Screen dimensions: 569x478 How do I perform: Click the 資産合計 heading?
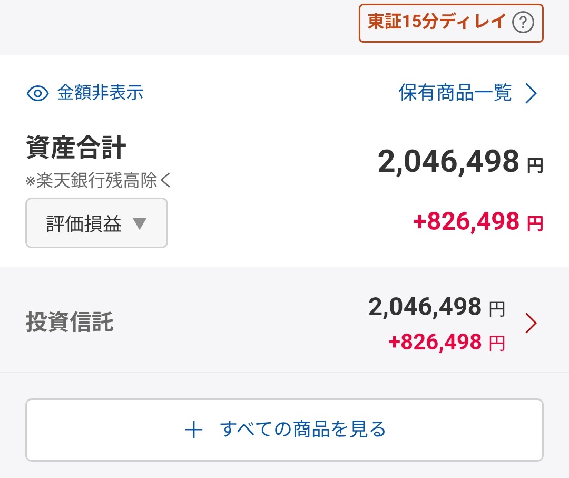[x=76, y=149]
